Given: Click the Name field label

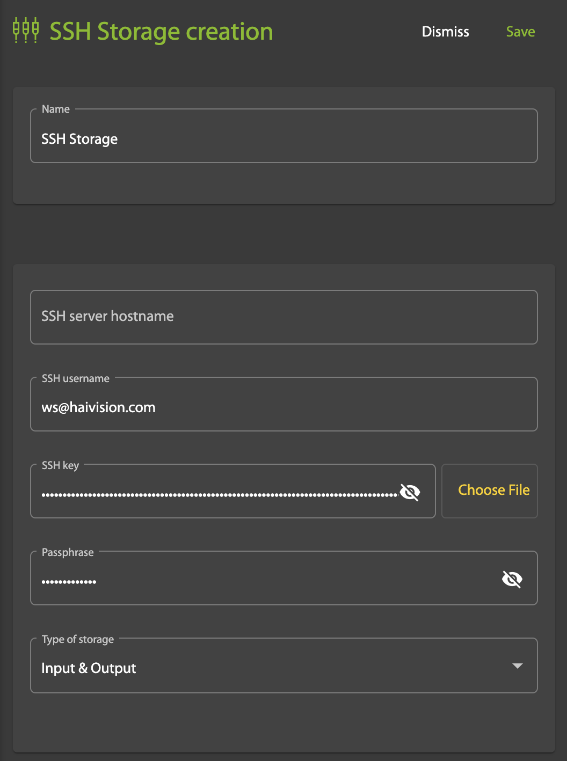Looking at the screenshot, I should [56, 109].
